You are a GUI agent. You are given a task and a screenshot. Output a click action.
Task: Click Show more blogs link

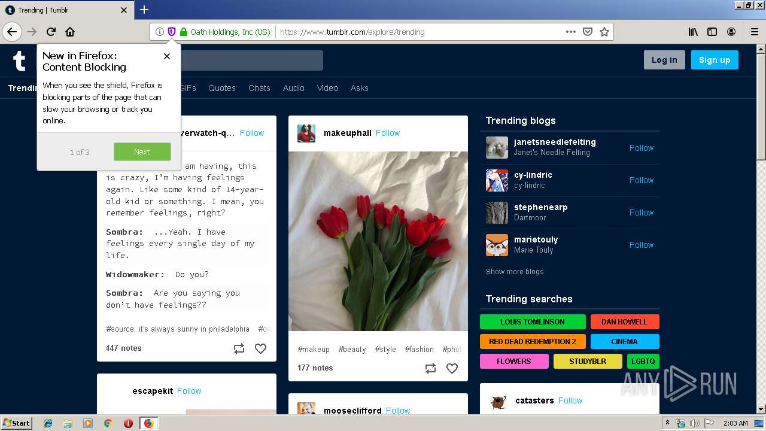click(515, 272)
